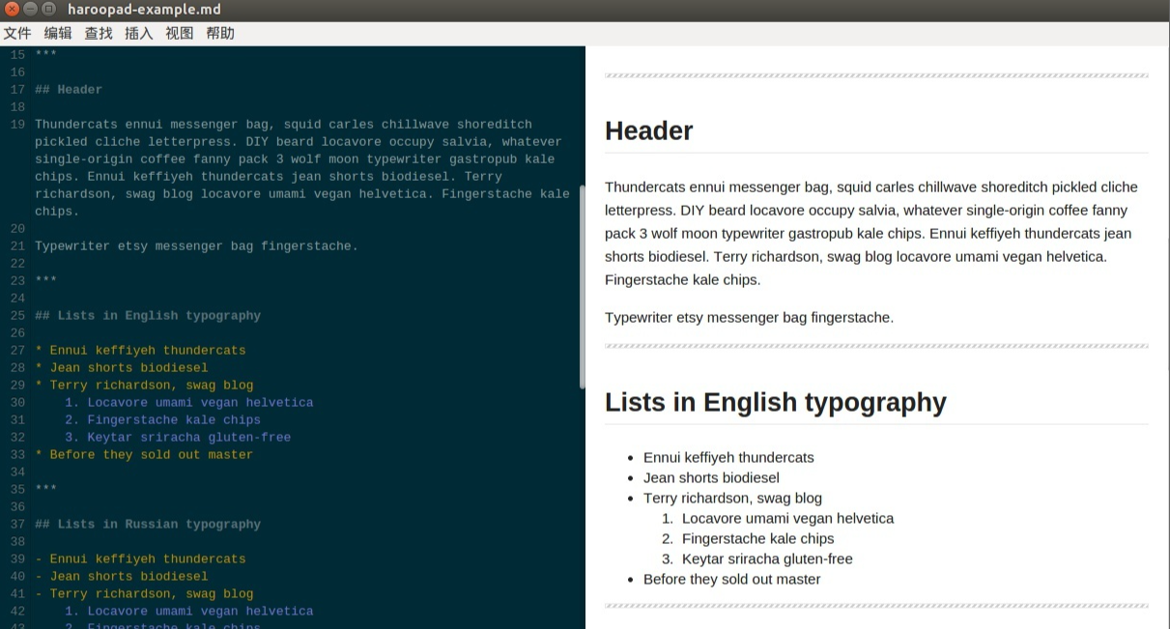This screenshot has height=629, width=1170.
Task: Open the 编辑 menu
Action: pyautogui.click(x=58, y=33)
